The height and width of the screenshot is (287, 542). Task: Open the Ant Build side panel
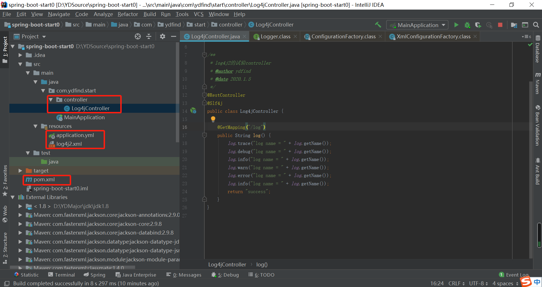tap(537, 171)
